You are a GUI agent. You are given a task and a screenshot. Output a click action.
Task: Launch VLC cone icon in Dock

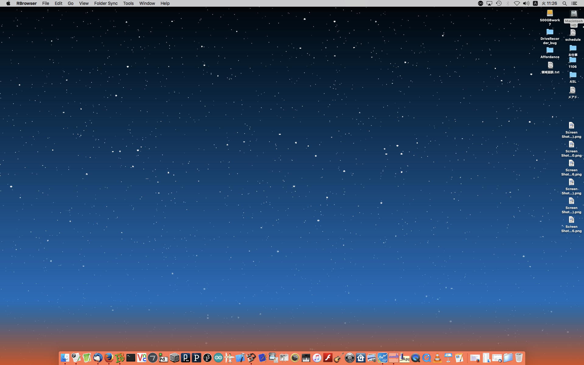click(x=437, y=358)
